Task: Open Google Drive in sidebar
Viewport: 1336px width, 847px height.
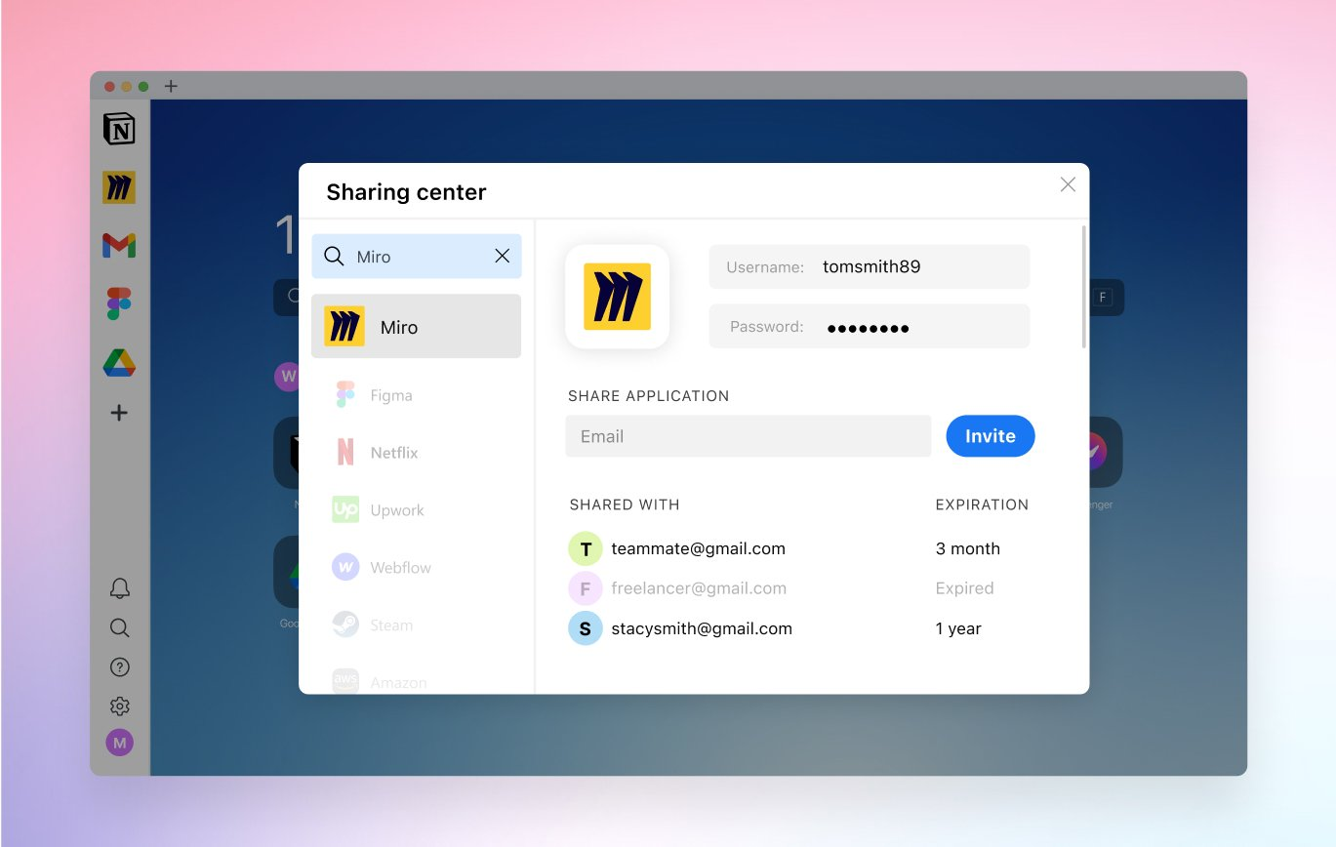Action: pyautogui.click(x=119, y=363)
